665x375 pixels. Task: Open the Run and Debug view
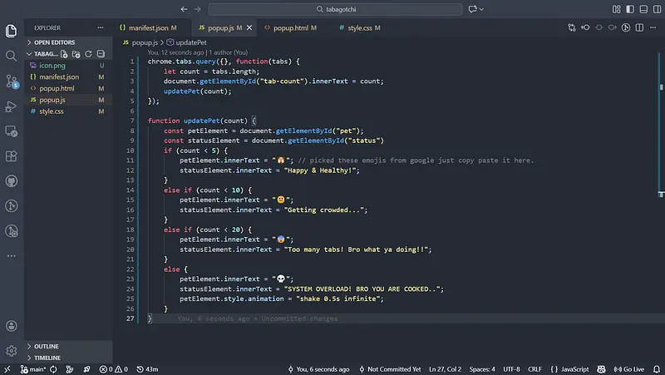click(12, 106)
